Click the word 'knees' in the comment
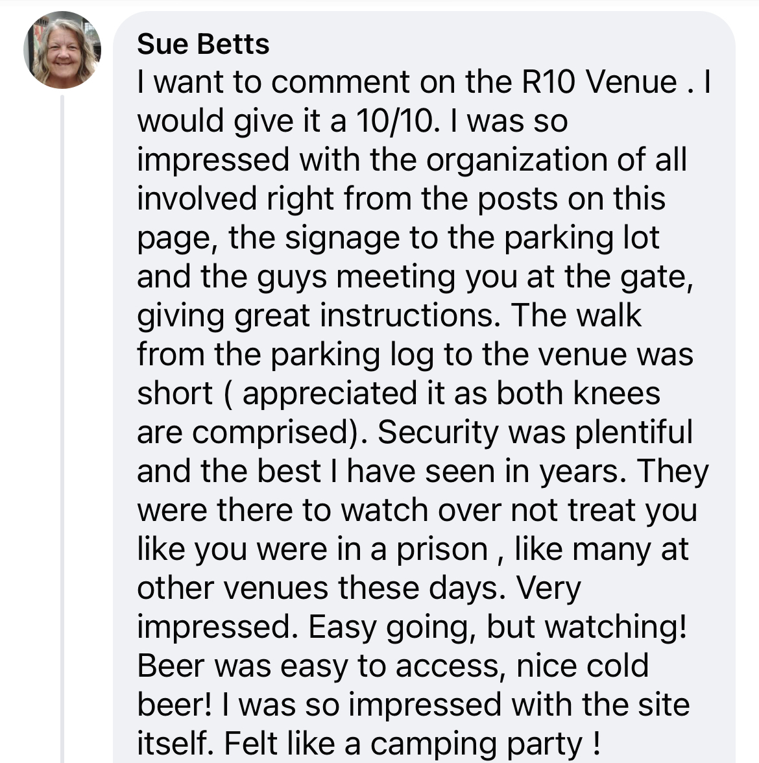Image resolution: width=759 pixels, height=763 pixels. point(616,393)
